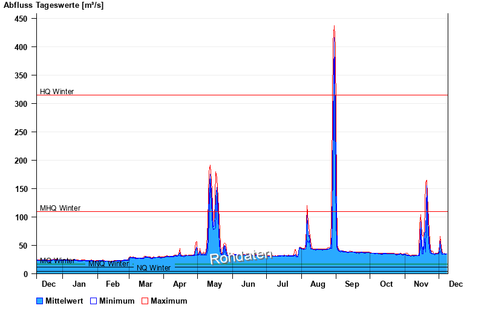Select the Maximum legend label text
Screen dimensions: 484x332
tap(169, 301)
